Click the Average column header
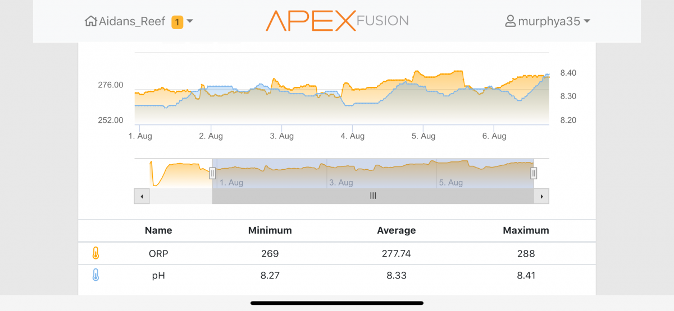 pyautogui.click(x=397, y=230)
